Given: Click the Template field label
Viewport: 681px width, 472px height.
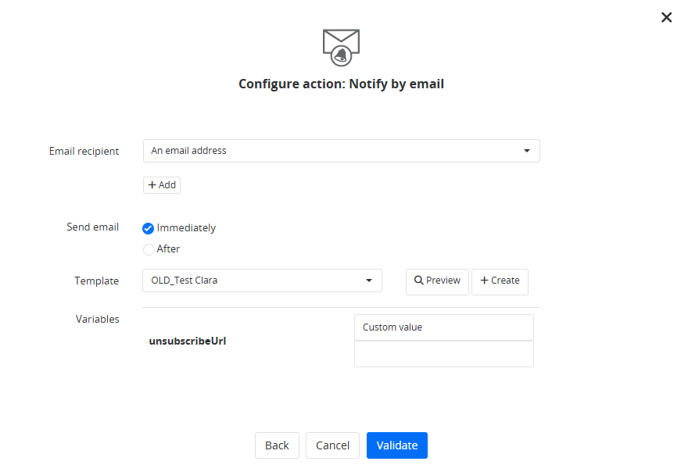Looking at the screenshot, I should (x=97, y=281).
